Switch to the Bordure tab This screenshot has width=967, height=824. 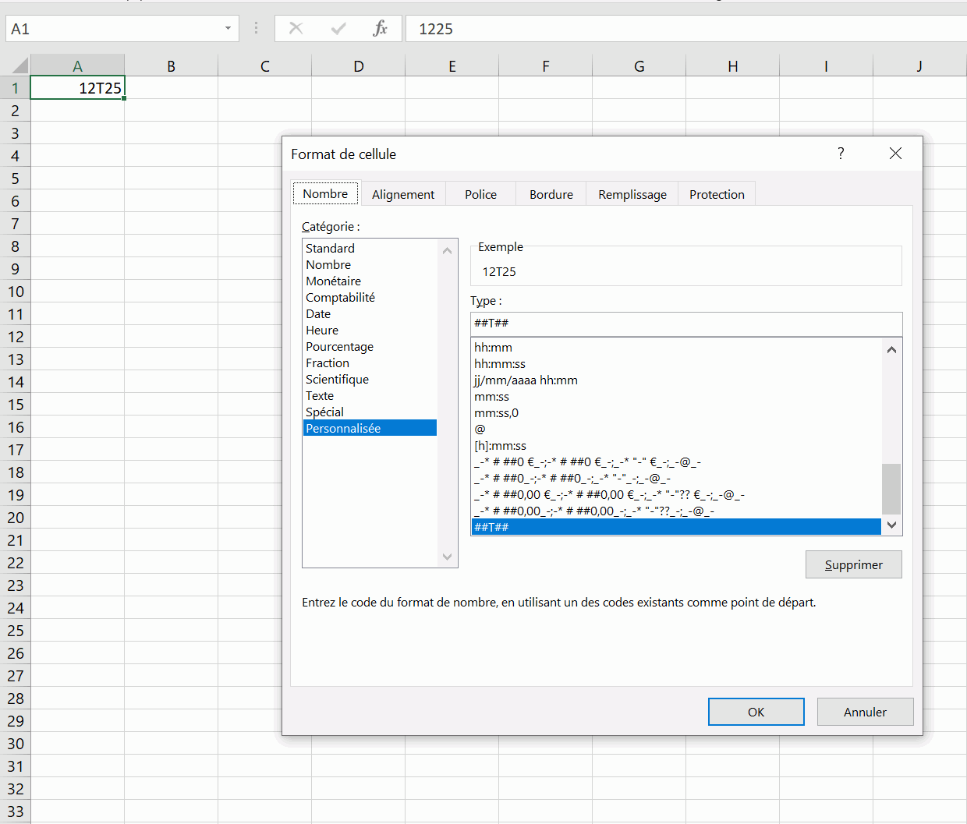click(x=551, y=194)
